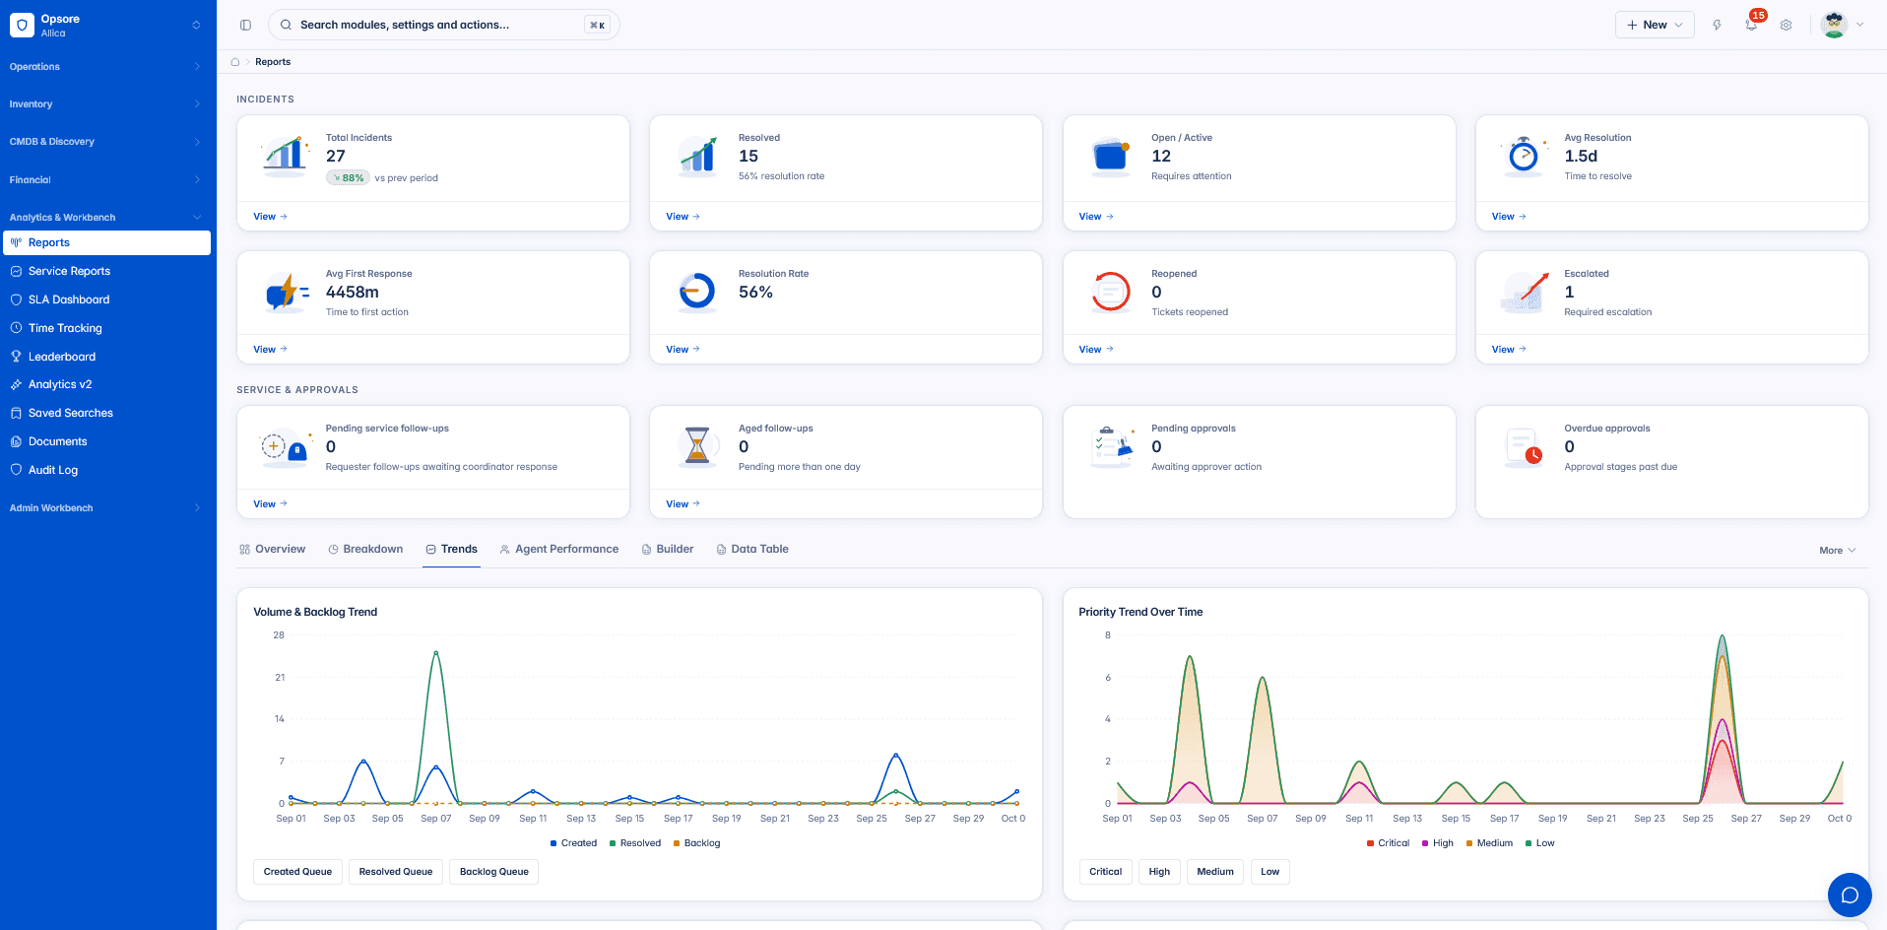Viewport: 1887px width, 930px height.
Task: Focus the search modules input field
Action: pos(443,25)
